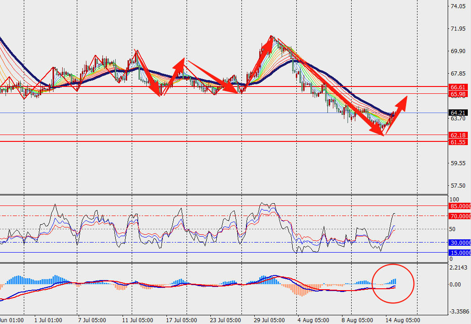Click the 29 Jul 05:00 time label
Image resolution: width=471 pixels, height=324 pixels.
tap(269, 320)
